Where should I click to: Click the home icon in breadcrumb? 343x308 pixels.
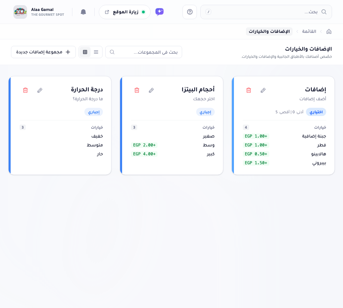coord(329,31)
